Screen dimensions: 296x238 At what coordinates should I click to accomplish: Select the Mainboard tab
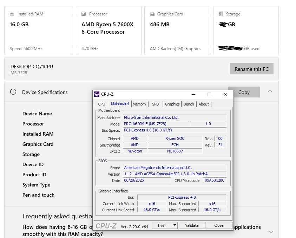pyautogui.click(x=120, y=104)
